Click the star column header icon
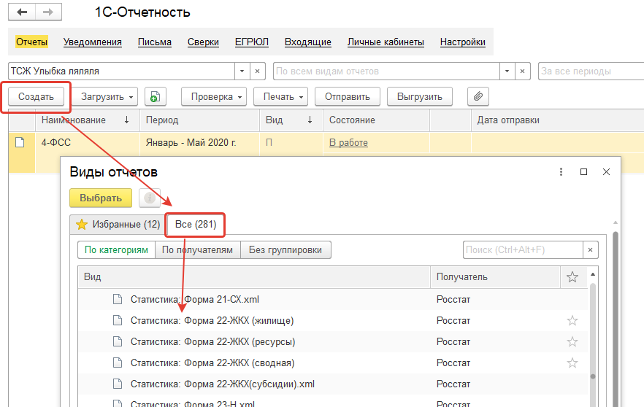This screenshot has height=407, width=644. 572,277
